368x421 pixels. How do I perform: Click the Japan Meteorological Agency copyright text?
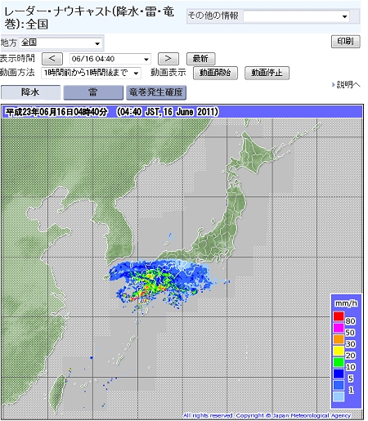(267, 415)
